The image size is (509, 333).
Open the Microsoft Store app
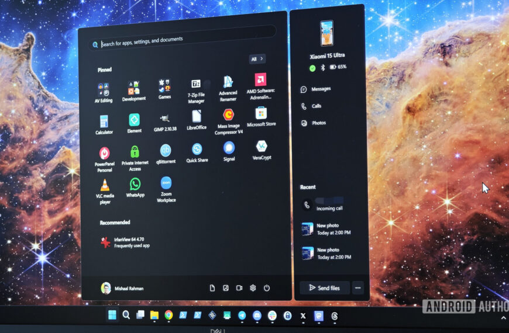pos(262,117)
